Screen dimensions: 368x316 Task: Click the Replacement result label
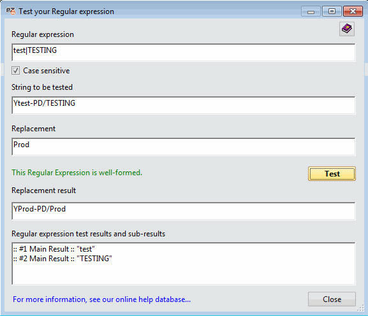[x=43, y=190]
